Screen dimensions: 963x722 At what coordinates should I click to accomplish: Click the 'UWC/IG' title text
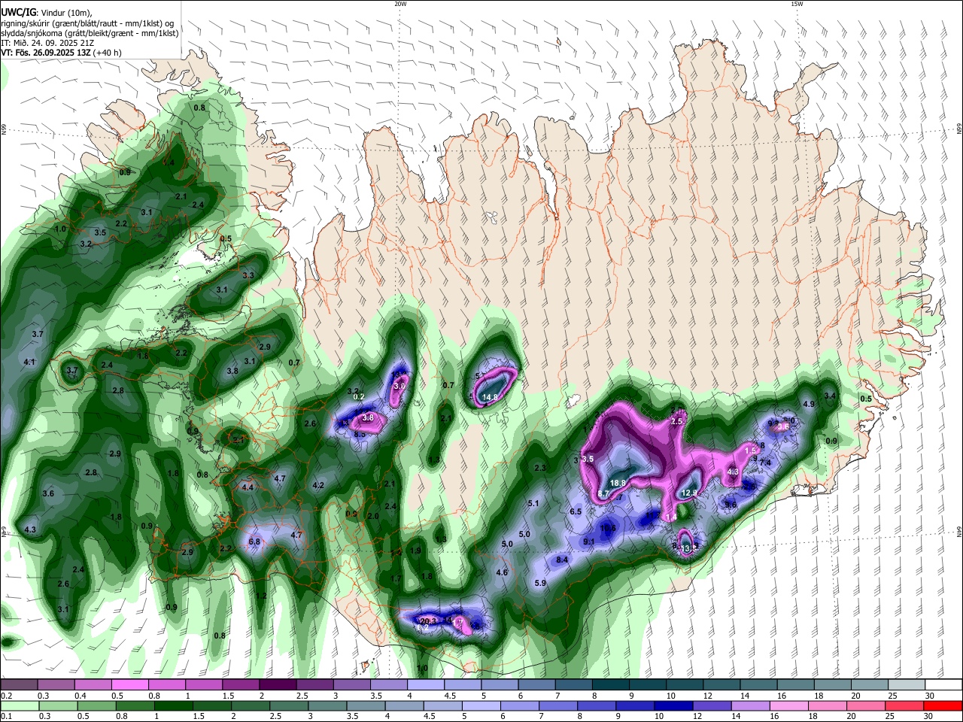tap(18, 11)
